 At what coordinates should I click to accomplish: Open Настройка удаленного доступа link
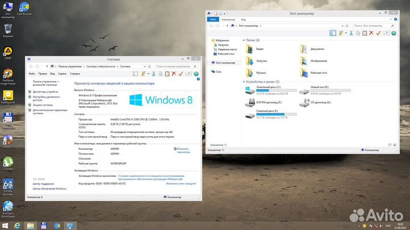click(x=46, y=98)
